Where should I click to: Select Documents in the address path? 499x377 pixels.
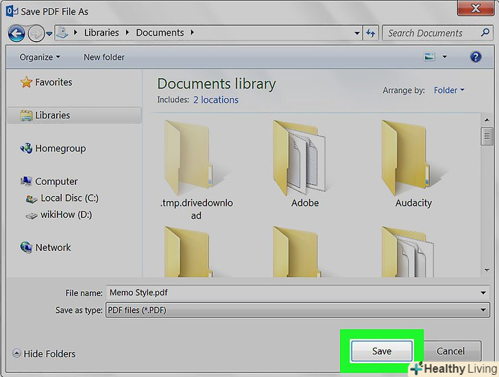click(x=160, y=33)
